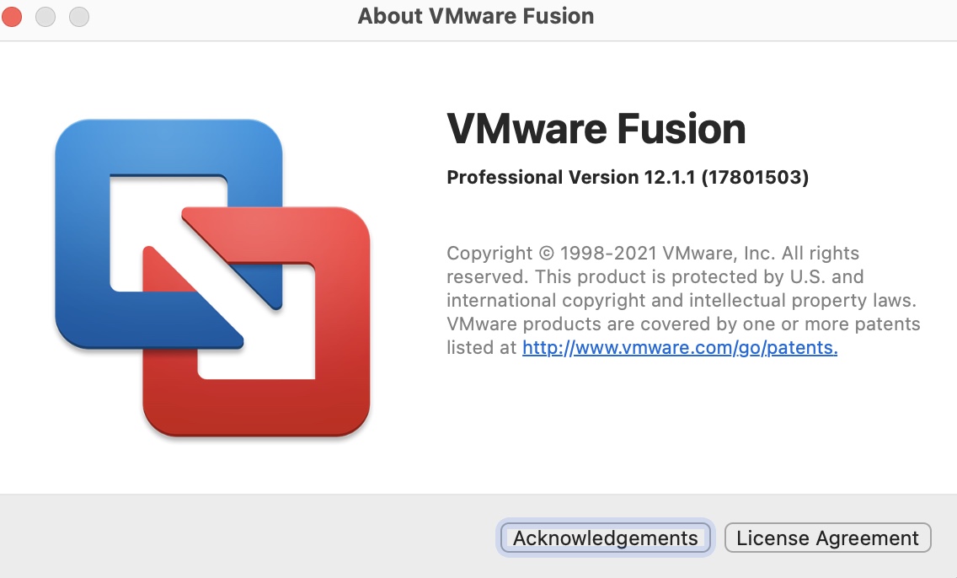This screenshot has width=957, height=578.
Task: Click the About VMware Fusion title text
Action: tap(476, 16)
